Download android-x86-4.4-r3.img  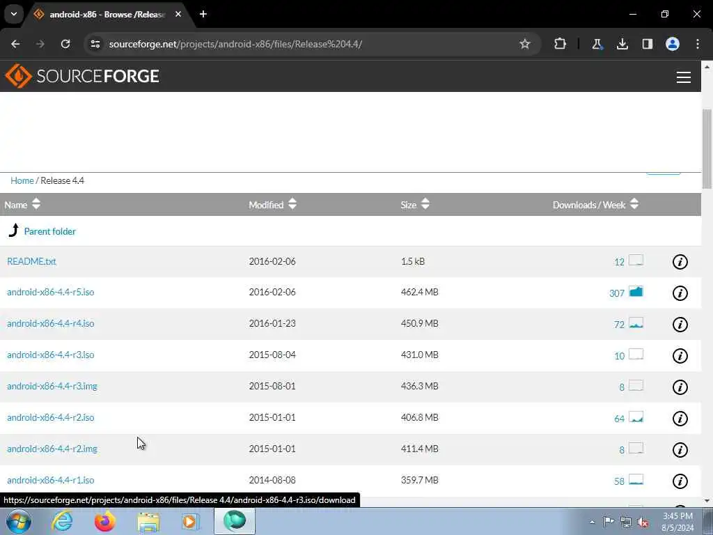tap(52, 386)
